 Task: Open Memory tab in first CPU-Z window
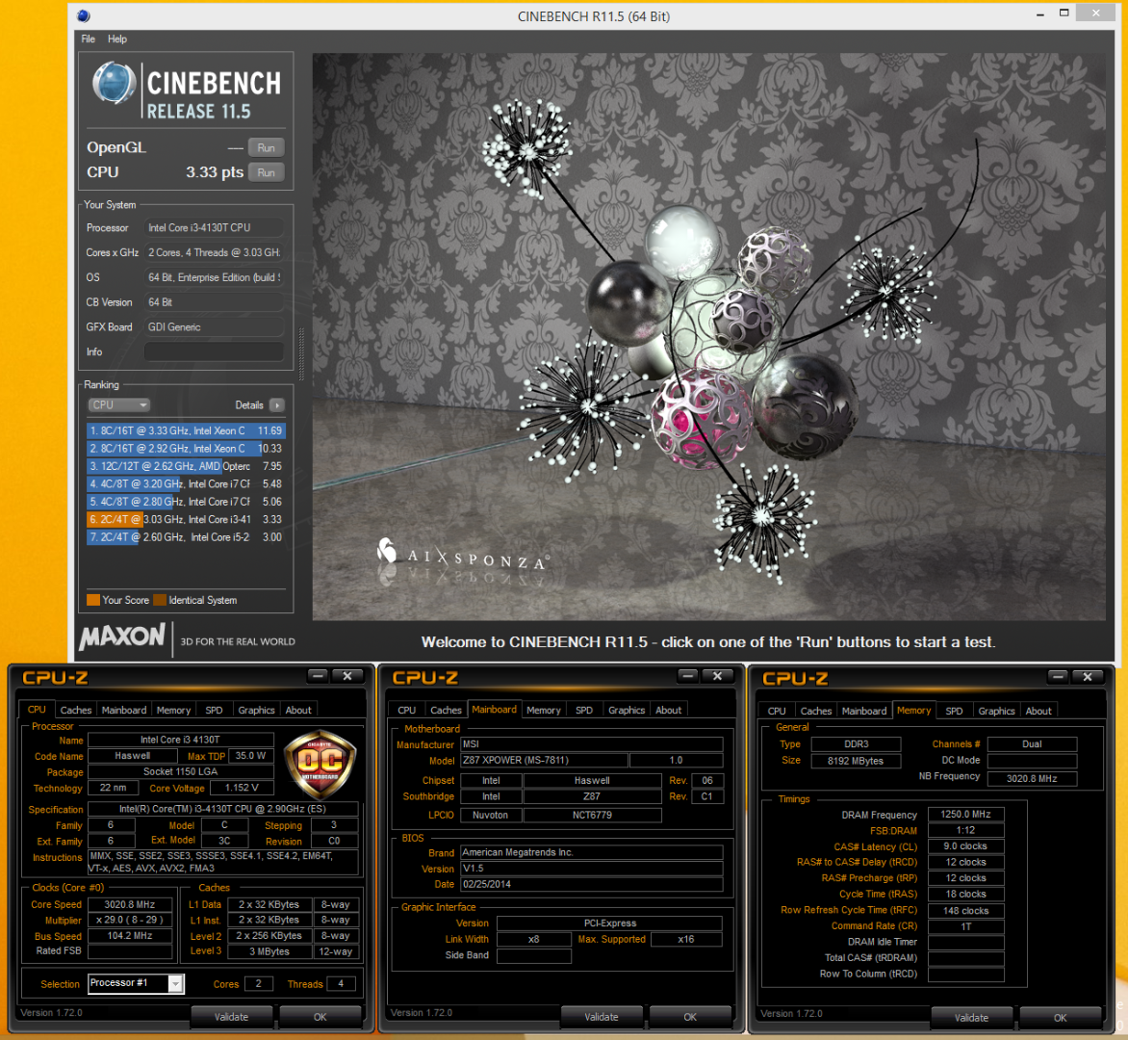pyautogui.click(x=173, y=710)
